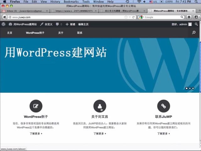
Task: Open the 用WordPress建网站 dashboard link
Action: 23,24
